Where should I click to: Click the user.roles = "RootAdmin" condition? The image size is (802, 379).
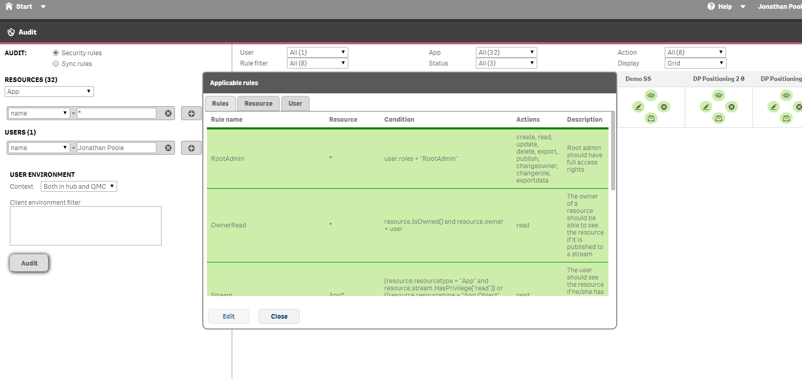(421, 159)
